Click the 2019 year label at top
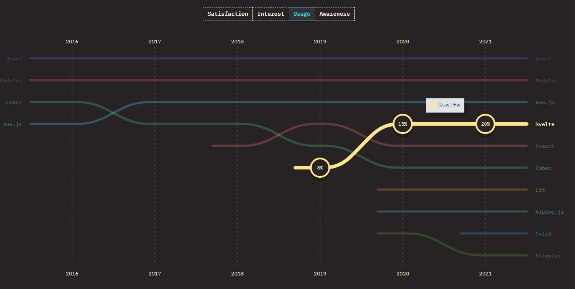575x289 pixels. [x=320, y=42]
